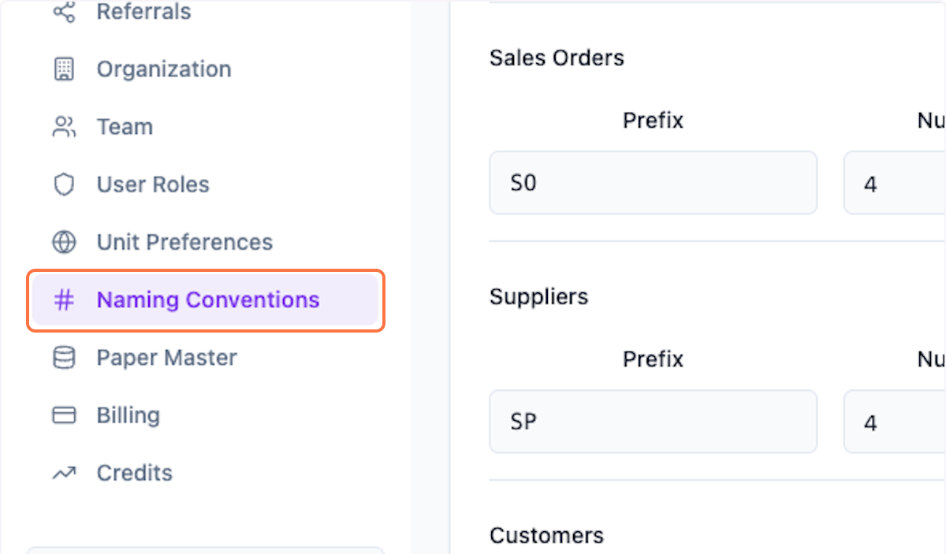Click the Sales Orders number field

pos(895,183)
